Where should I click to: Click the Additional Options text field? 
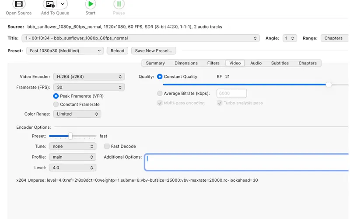247,162
